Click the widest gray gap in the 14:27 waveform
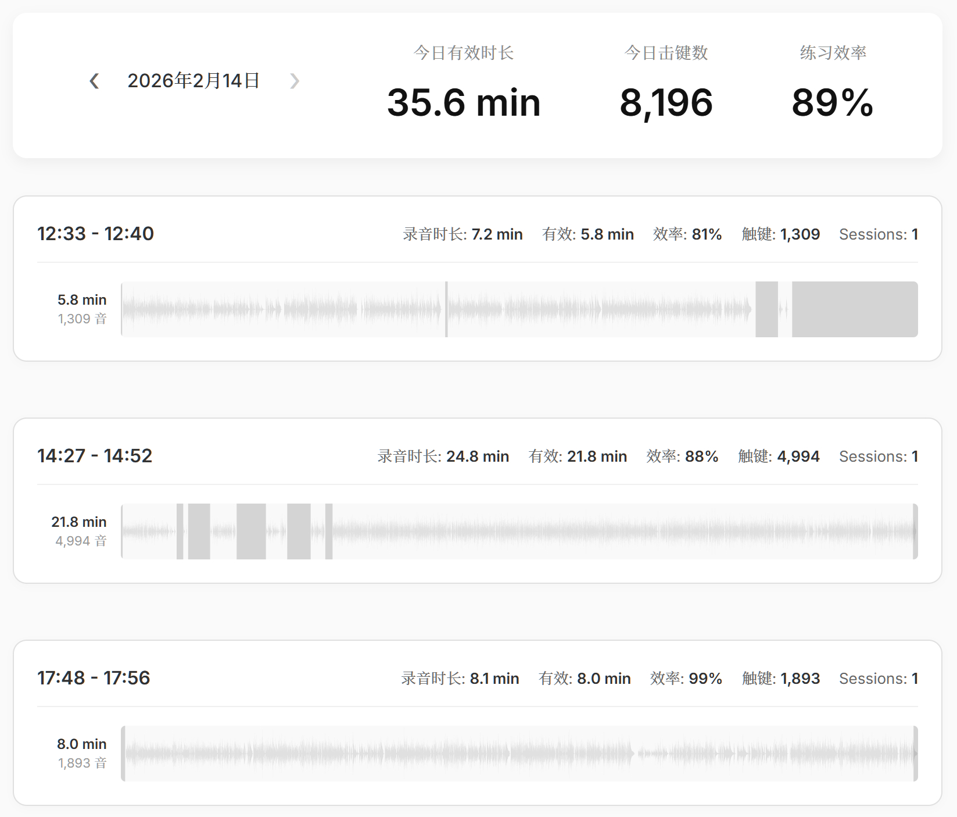This screenshot has height=817, width=957. point(251,531)
